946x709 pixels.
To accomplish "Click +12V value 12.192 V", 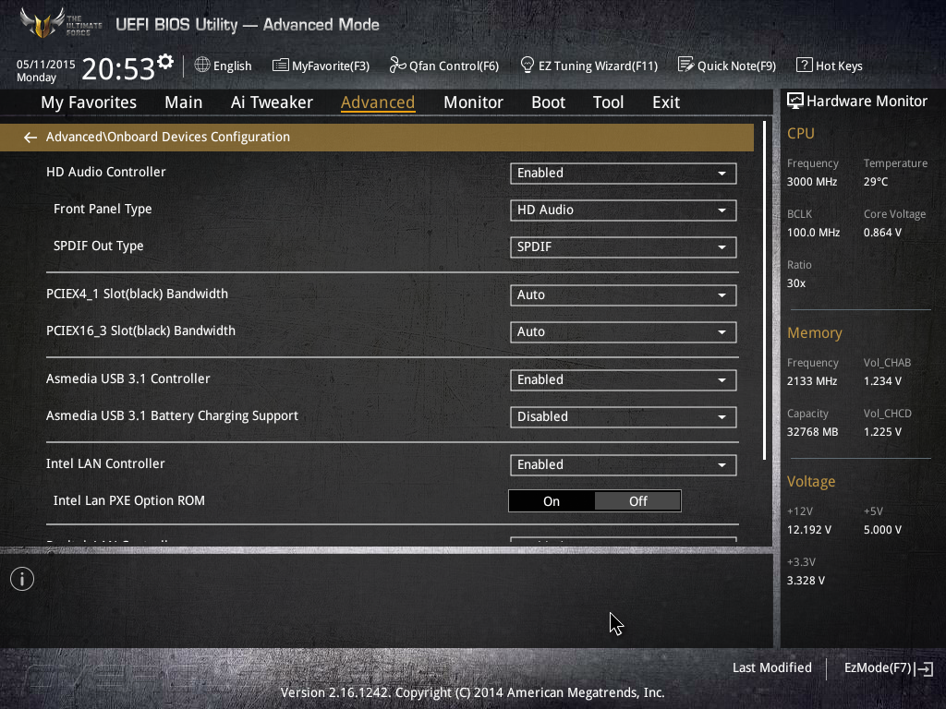I will click(809, 529).
